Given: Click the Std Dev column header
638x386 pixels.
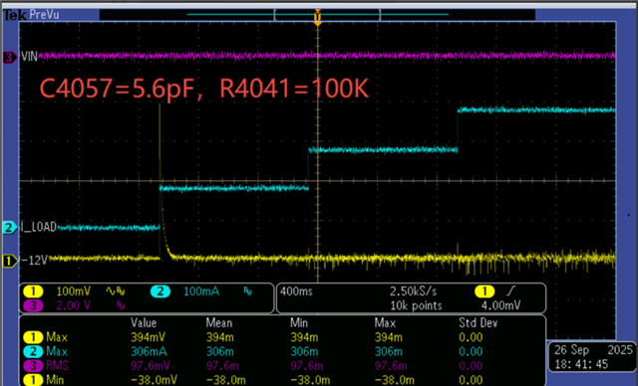Looking at the screenshot, I should click(478, 323).
